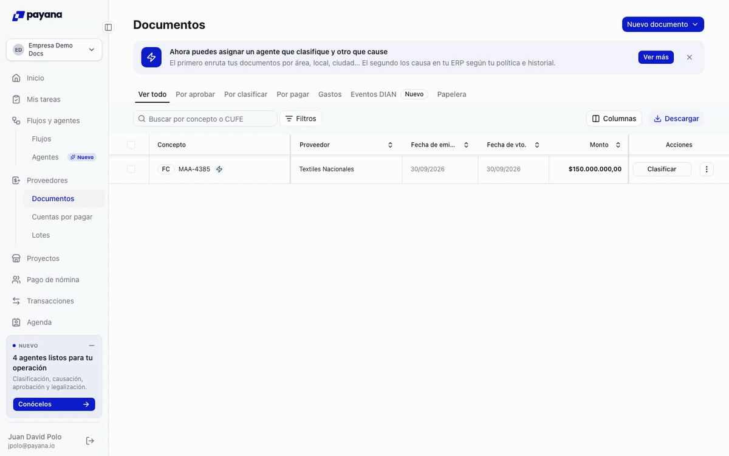Viewport: 729px width, 456px height.
Task: Click the Buscar por concepto o CUFE field
Action: click(205, 119)
